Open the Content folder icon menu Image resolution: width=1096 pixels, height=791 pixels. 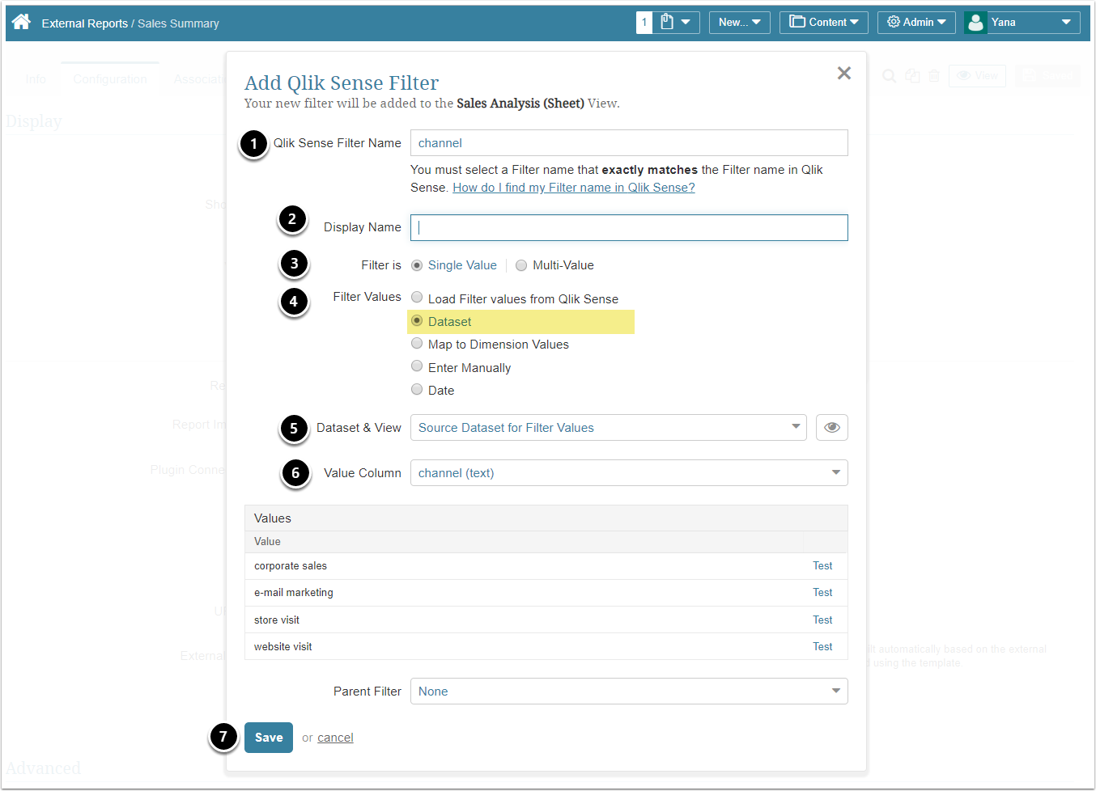click(823, 23)
